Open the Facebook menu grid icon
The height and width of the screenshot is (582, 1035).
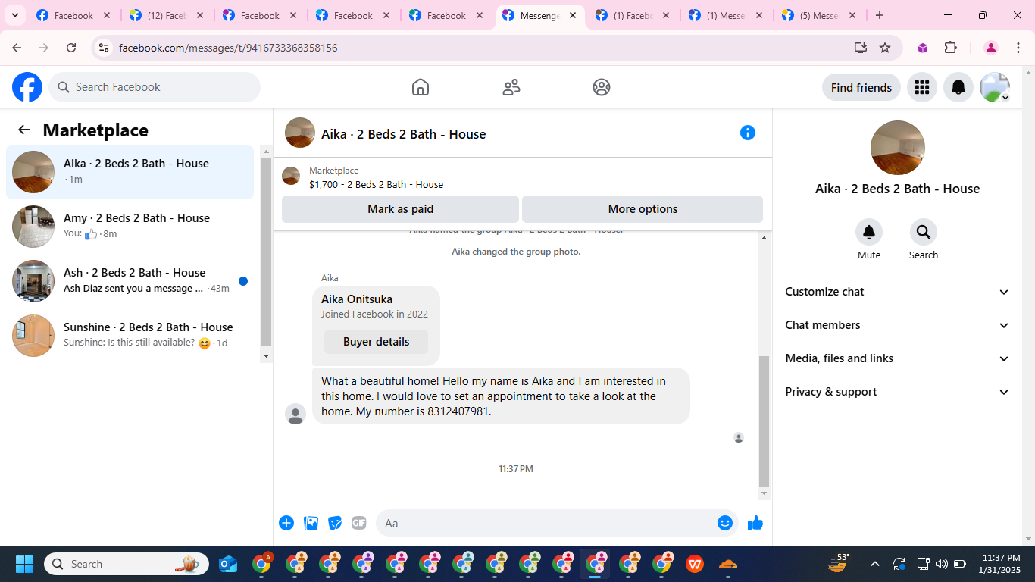pos(922,87)
